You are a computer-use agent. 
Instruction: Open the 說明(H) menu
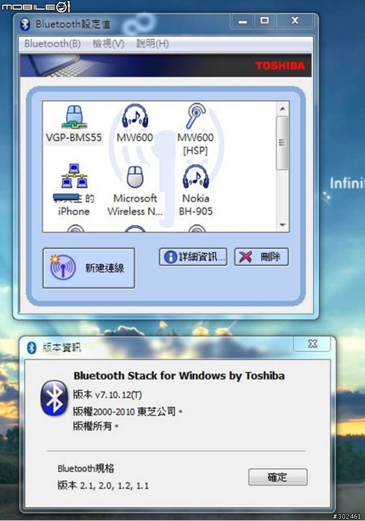[x=153, y=43]
